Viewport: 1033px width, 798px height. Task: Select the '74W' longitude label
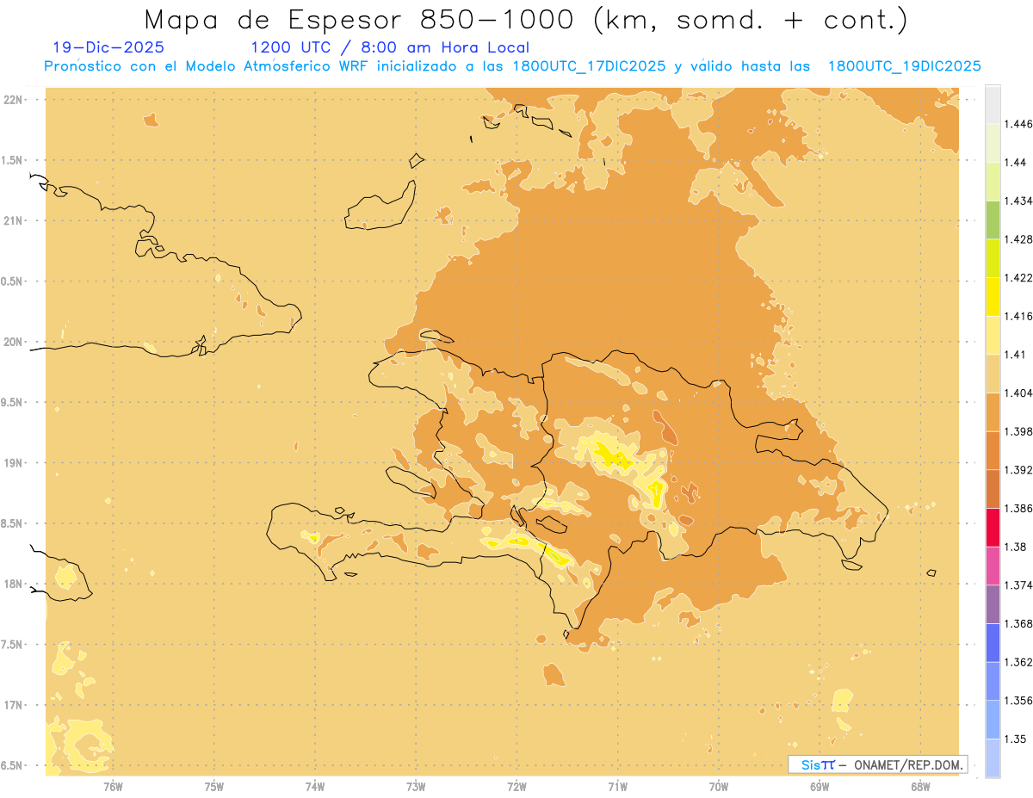(x=315, y=786)
